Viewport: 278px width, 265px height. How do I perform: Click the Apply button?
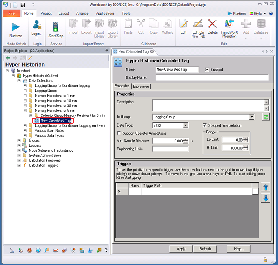coord(181,249)
